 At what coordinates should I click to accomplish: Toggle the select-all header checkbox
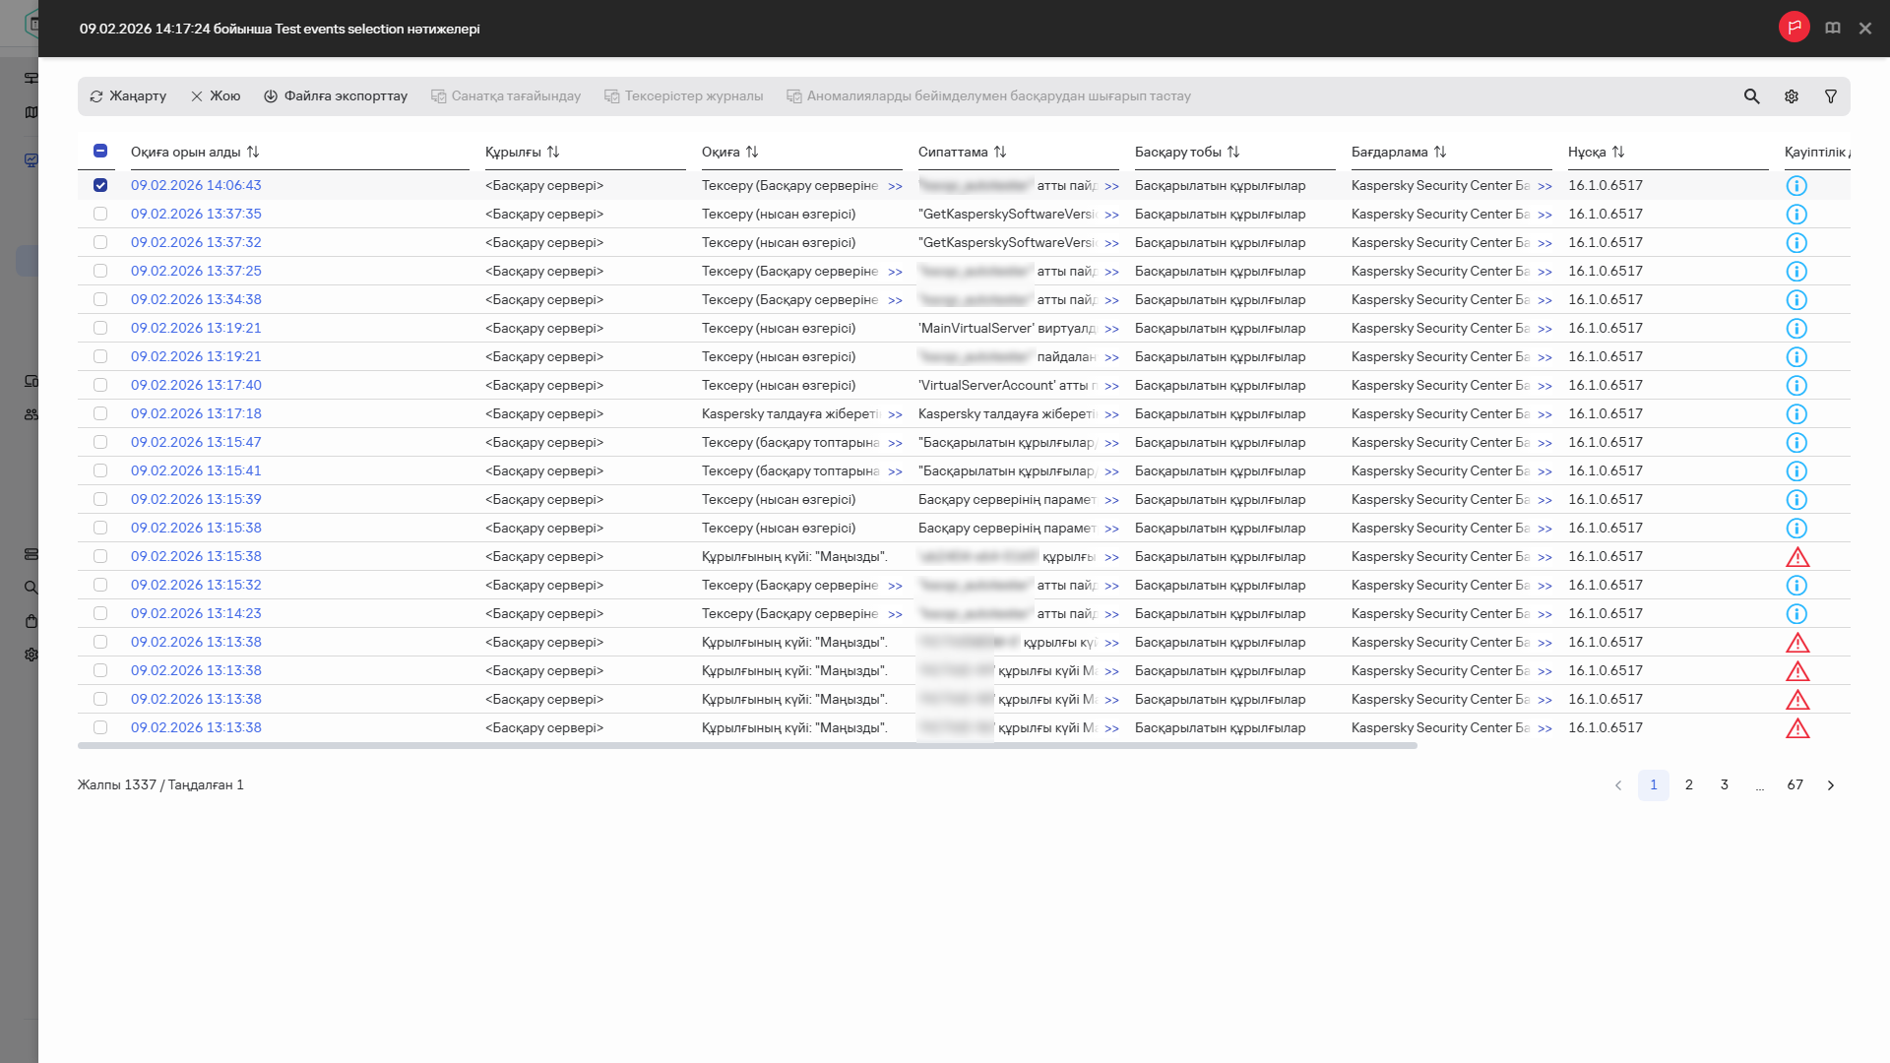(x=100, y=152)
